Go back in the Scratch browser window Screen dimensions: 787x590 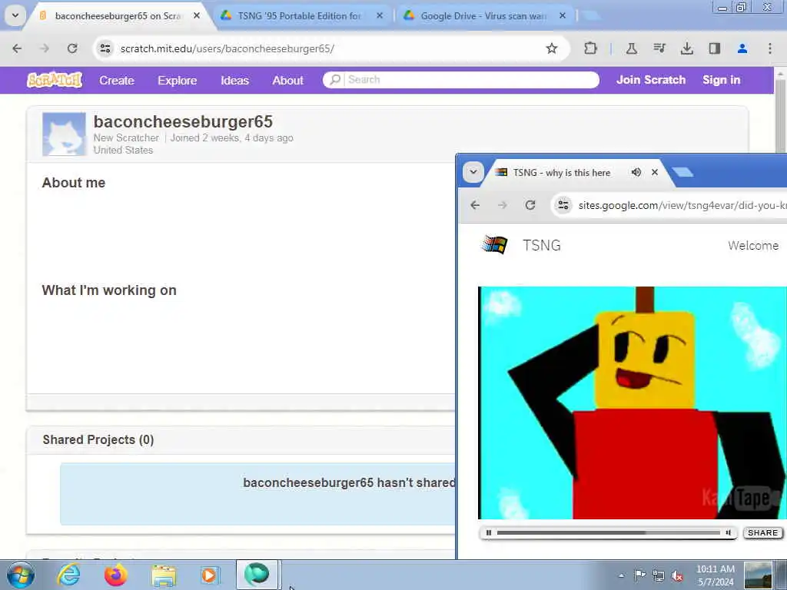17,48
